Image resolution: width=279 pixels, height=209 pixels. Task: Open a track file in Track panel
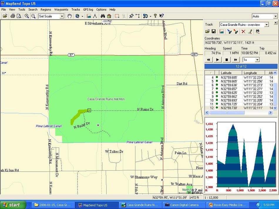pos(207,31)
